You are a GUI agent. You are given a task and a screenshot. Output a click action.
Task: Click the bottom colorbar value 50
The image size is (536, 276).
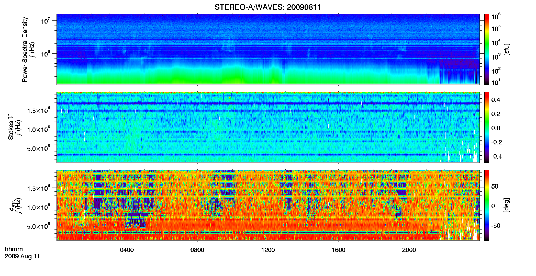(495, 186)
